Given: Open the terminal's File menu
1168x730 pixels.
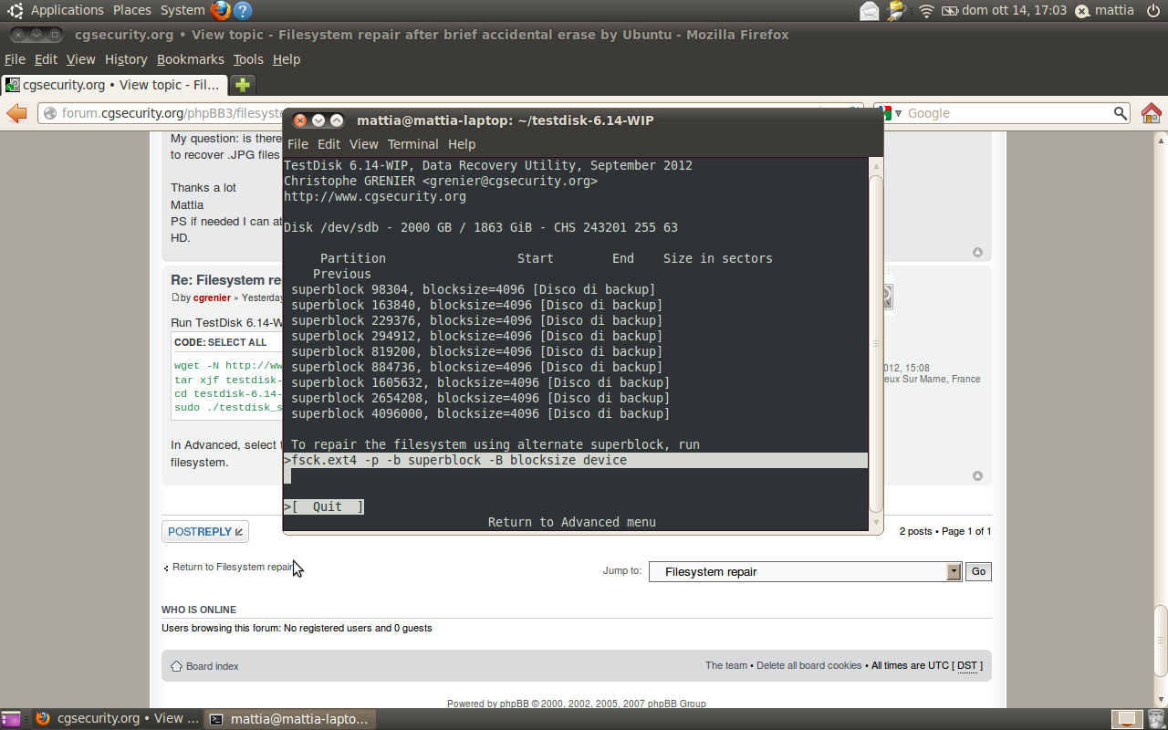Looking at the screenshot, I should coord(297,144).
